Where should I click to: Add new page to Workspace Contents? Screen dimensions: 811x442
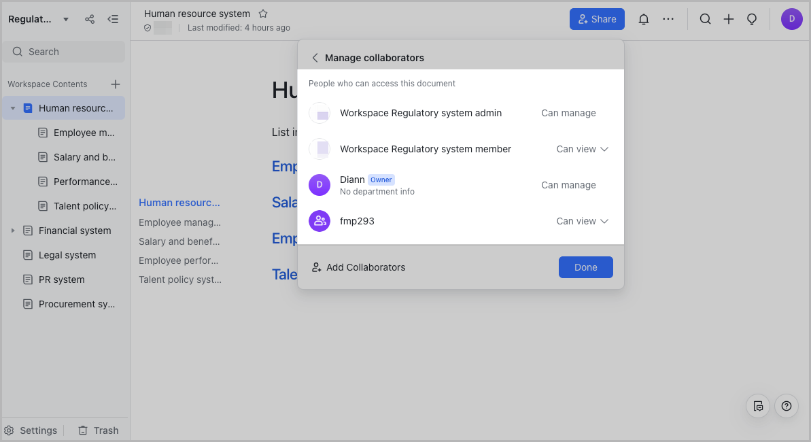[x=116, y=84]
